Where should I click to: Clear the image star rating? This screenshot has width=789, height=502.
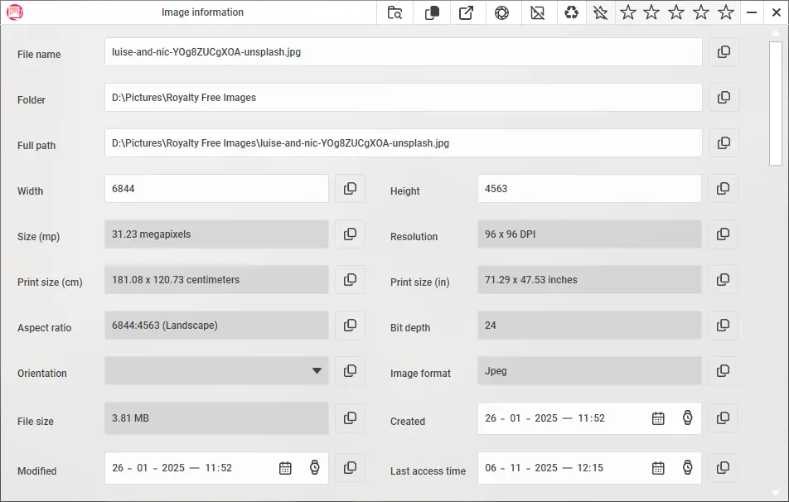600,12
